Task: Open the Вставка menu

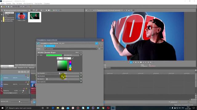Action: click(19, 3)
